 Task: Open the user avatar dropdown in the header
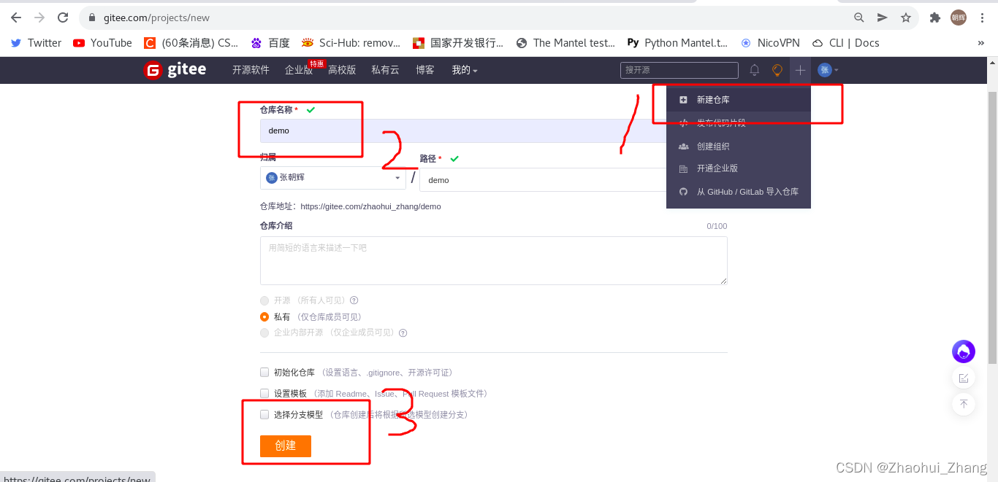(828, 70)
